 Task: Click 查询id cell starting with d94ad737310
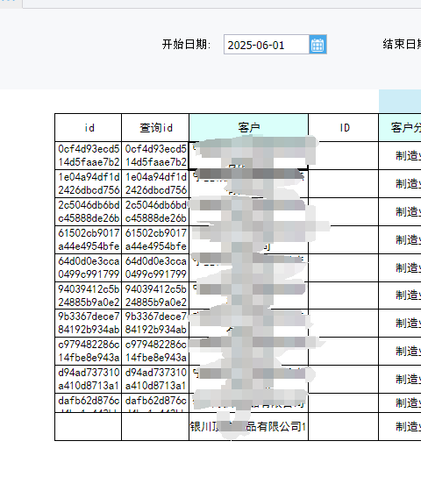[155, 379]
